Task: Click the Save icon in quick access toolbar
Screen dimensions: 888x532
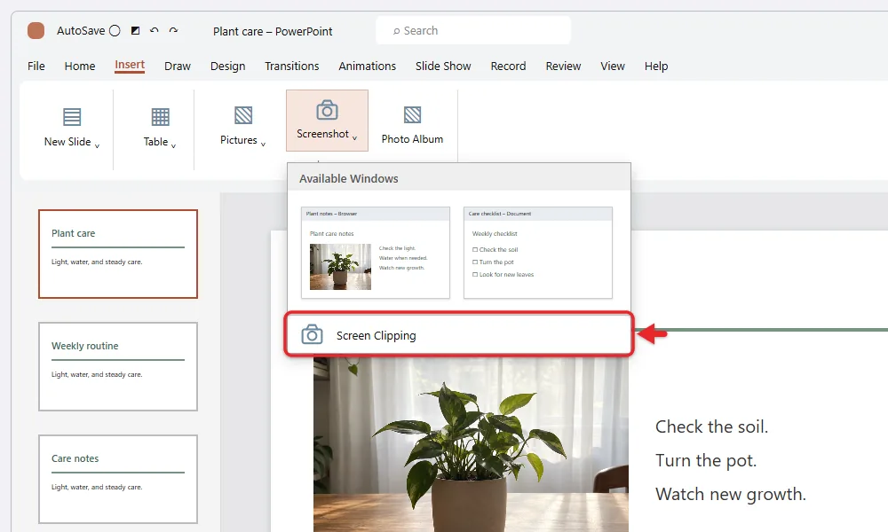Action: pyautogui.click(x=135, y=30)
